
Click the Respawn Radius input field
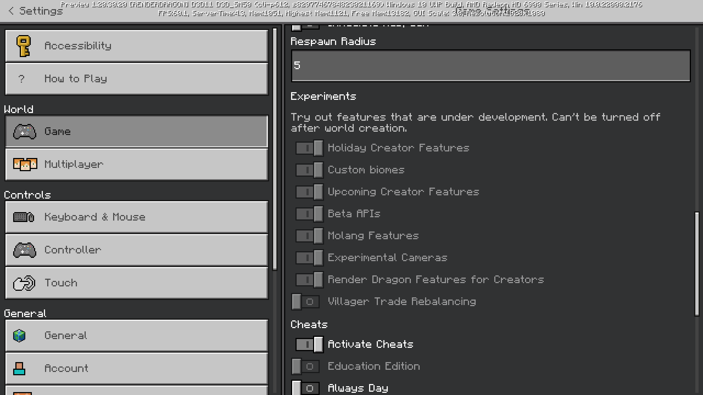click(x=491, y=66)
